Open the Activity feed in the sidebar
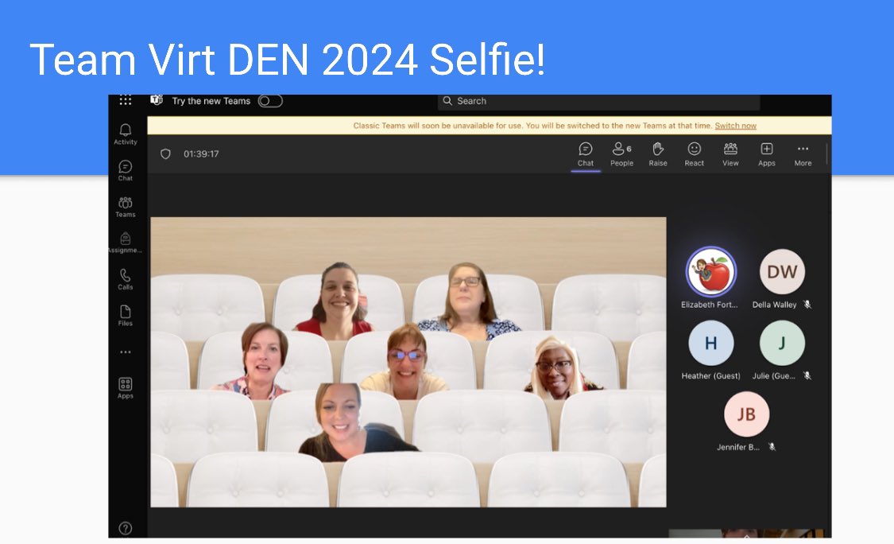The width and height of the screenshot is (894, 544). (x=125, y=131)
